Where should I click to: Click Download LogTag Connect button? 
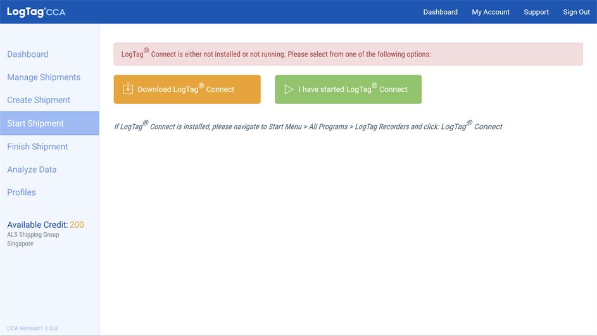coord(187,89)
